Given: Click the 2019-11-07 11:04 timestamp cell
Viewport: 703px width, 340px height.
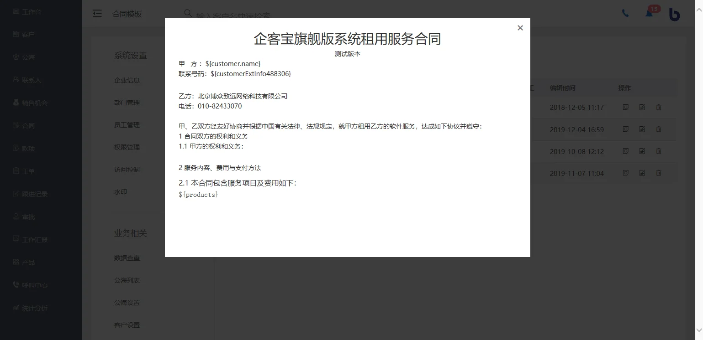Looking at the screenshot, I should [x=576, y=173].
